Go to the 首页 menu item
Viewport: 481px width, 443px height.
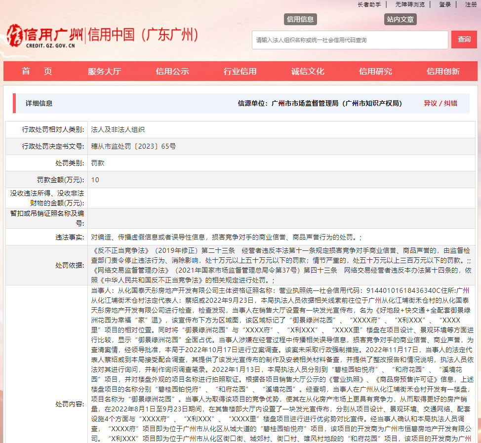tap(37, 71)
